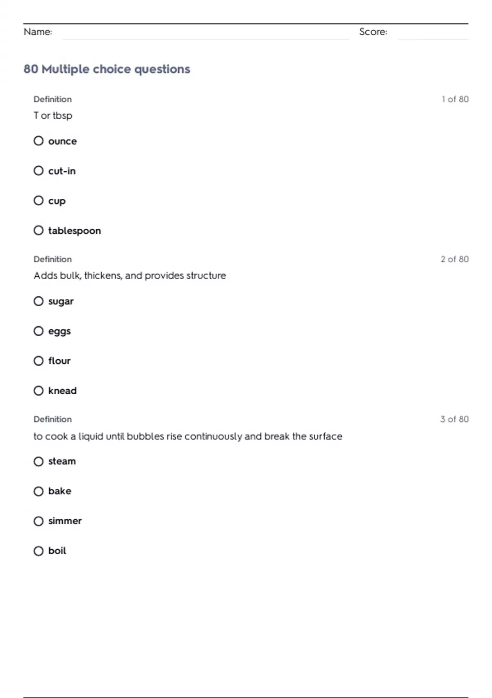Click the Score input field
492x698 pixels.
pos(433,33)
